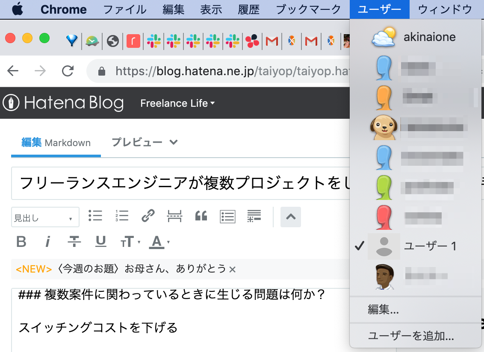484x352 pixels.
Task: Switch to the globe pinned tab
Action: (x=113, y=41)
